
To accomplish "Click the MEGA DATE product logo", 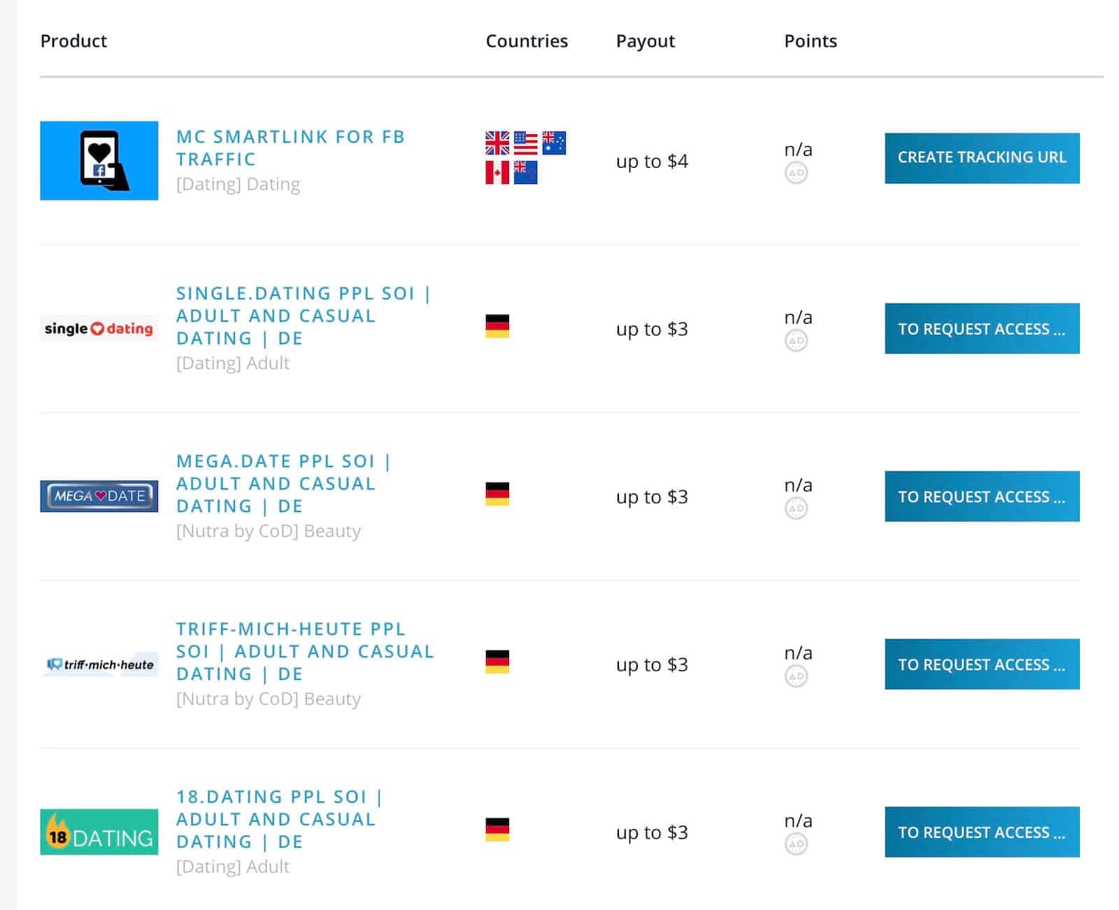I will pyautogui.click(x=98, y=496).
